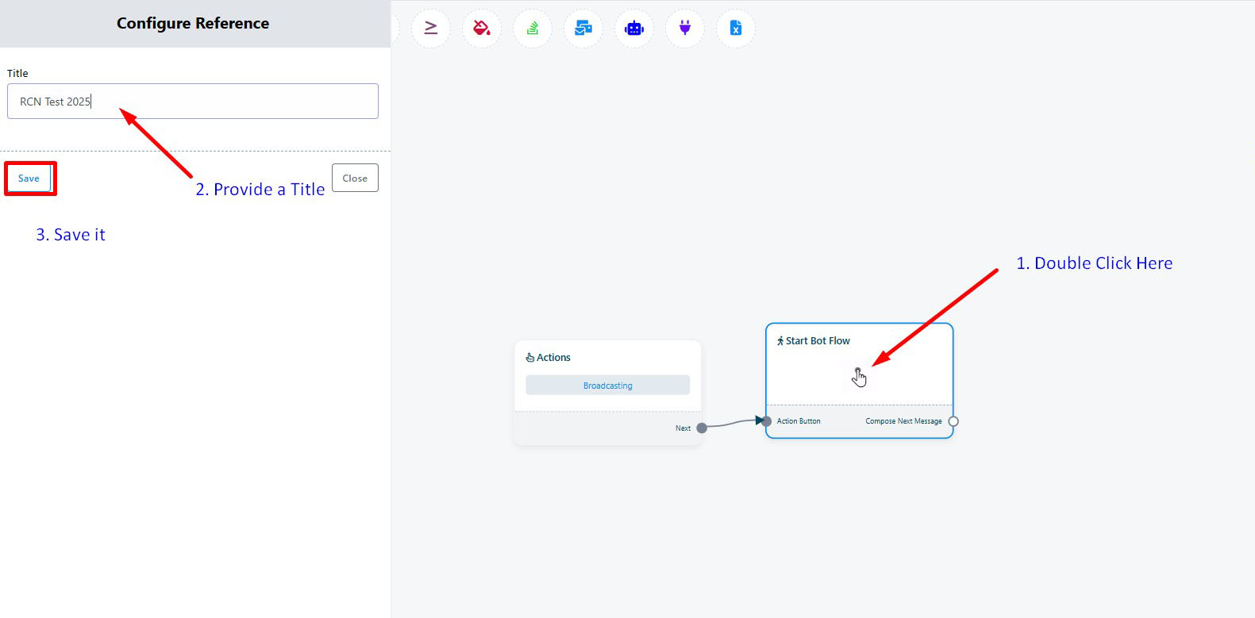The height and width of the screenshot is (618, 1255).
Task: Select the Broadcasting item in Actions node
Action: [607, 386]
